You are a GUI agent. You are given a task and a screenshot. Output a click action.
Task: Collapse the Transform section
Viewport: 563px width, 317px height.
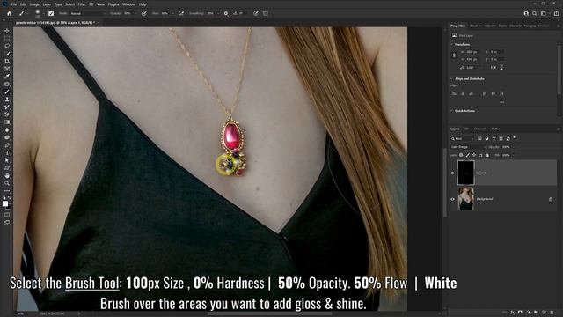[x=451, y=45]
